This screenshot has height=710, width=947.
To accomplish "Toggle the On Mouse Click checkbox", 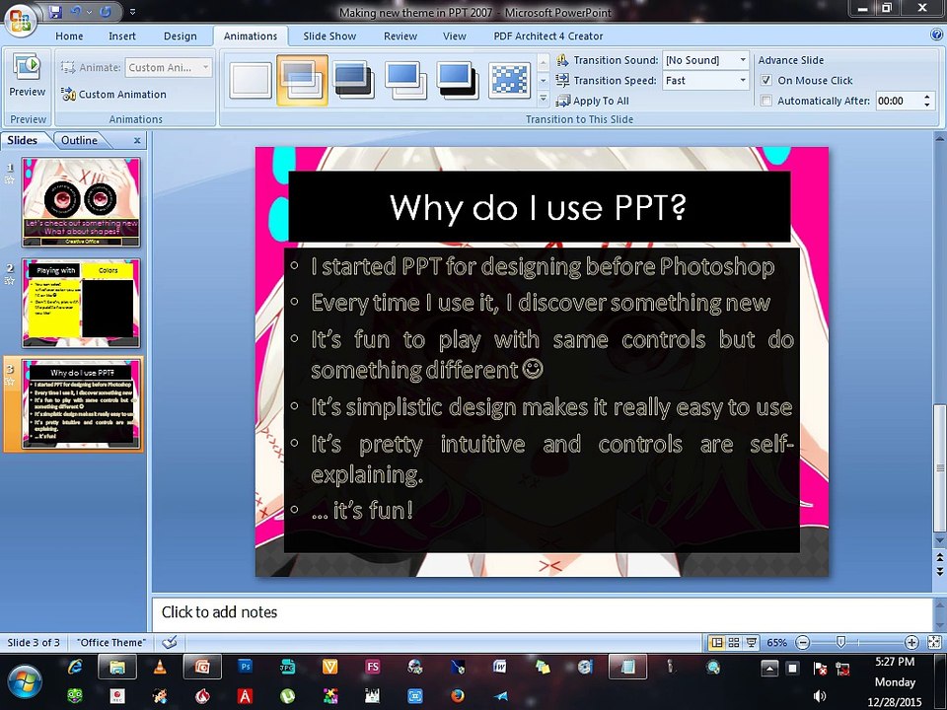I will coord(765,80).
